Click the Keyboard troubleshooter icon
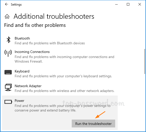The height and width of the screenshot is (132, 146). 8,72
